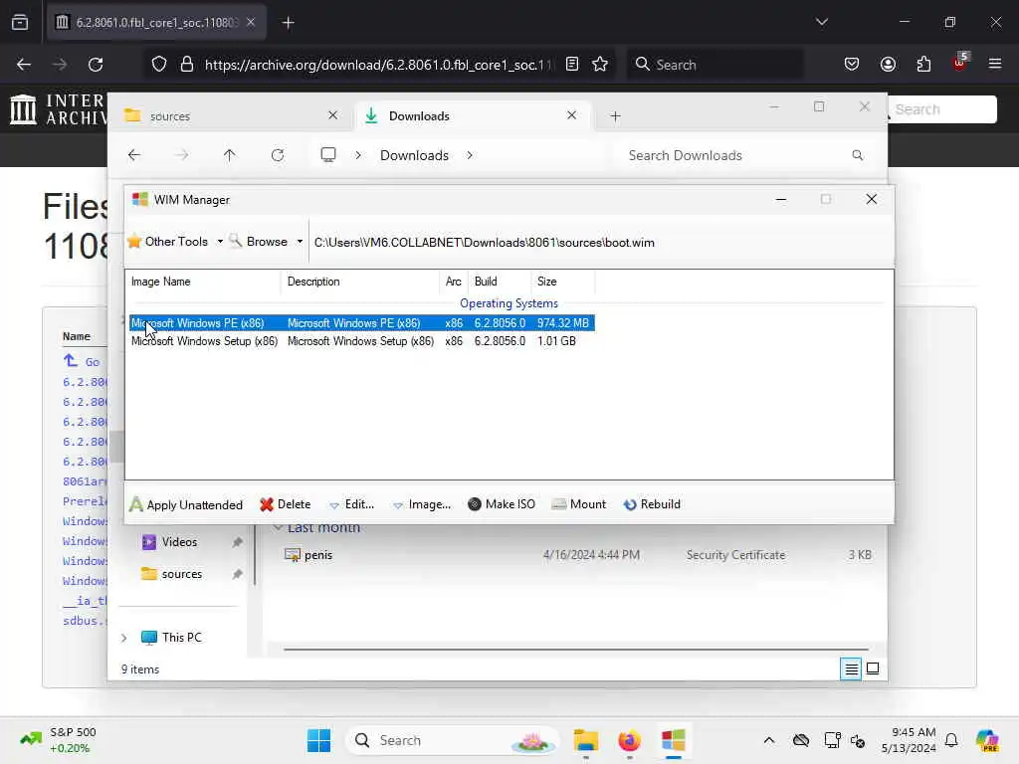Screen dimensions: 1019x764
Task: Click the Search Downloads field
Action: click(x=744, y=155)
